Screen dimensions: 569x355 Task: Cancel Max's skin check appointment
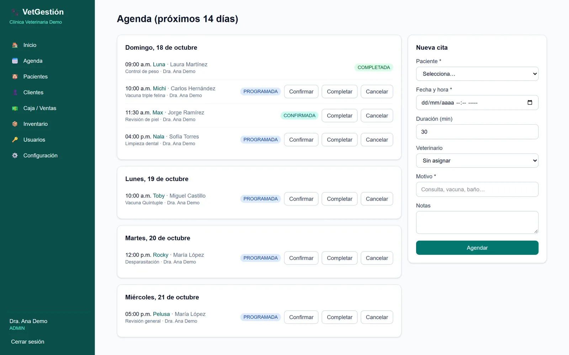tap(377, 116)
